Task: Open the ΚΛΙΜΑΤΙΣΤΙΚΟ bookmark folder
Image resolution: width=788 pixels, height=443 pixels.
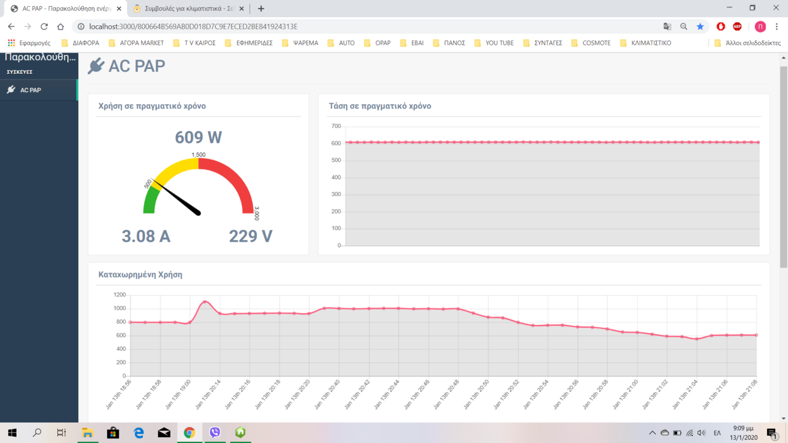Action: pyautogui.click(x=645, y=43)
